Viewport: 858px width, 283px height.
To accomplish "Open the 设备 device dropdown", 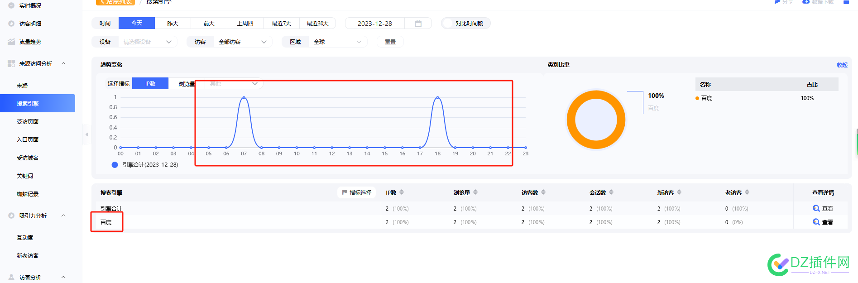I will [x=148, y=42].
